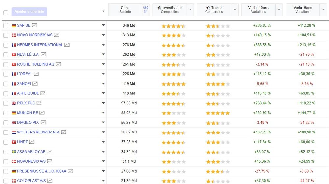Open chart icon next to L'ORÉAL
The height and width of the screenshot is (184, 329).
36,74
